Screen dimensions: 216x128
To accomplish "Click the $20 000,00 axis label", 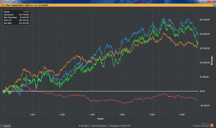I will (205, 34).
